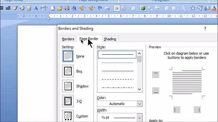Select the fine dotted line style

tap(118, 63)
